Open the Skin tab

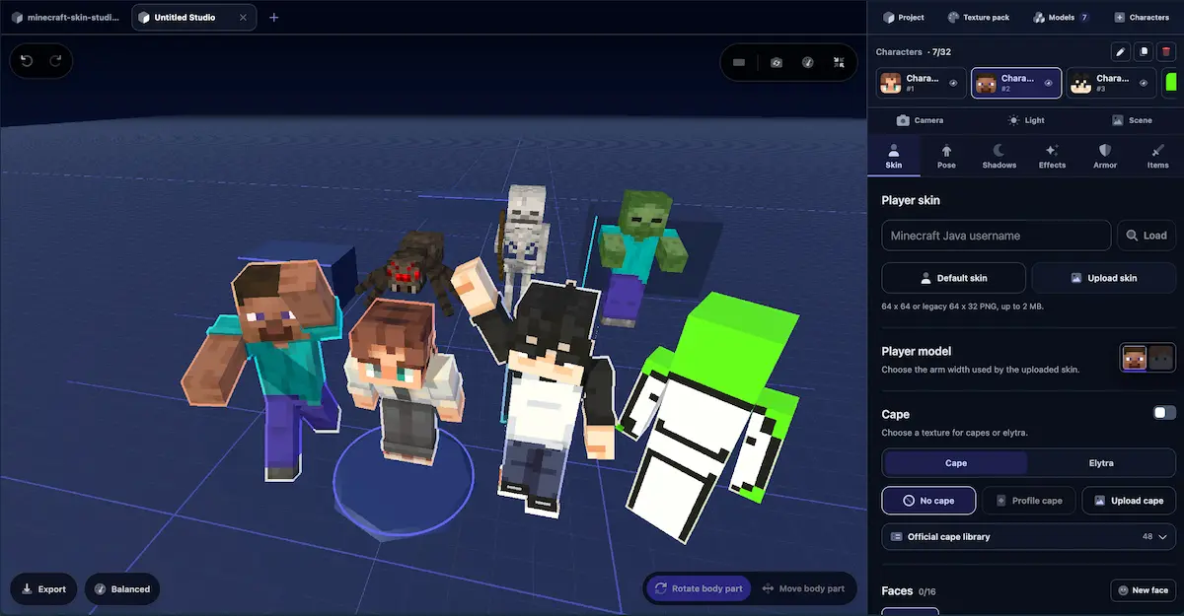pyautogui.click(x=894, y=156)
